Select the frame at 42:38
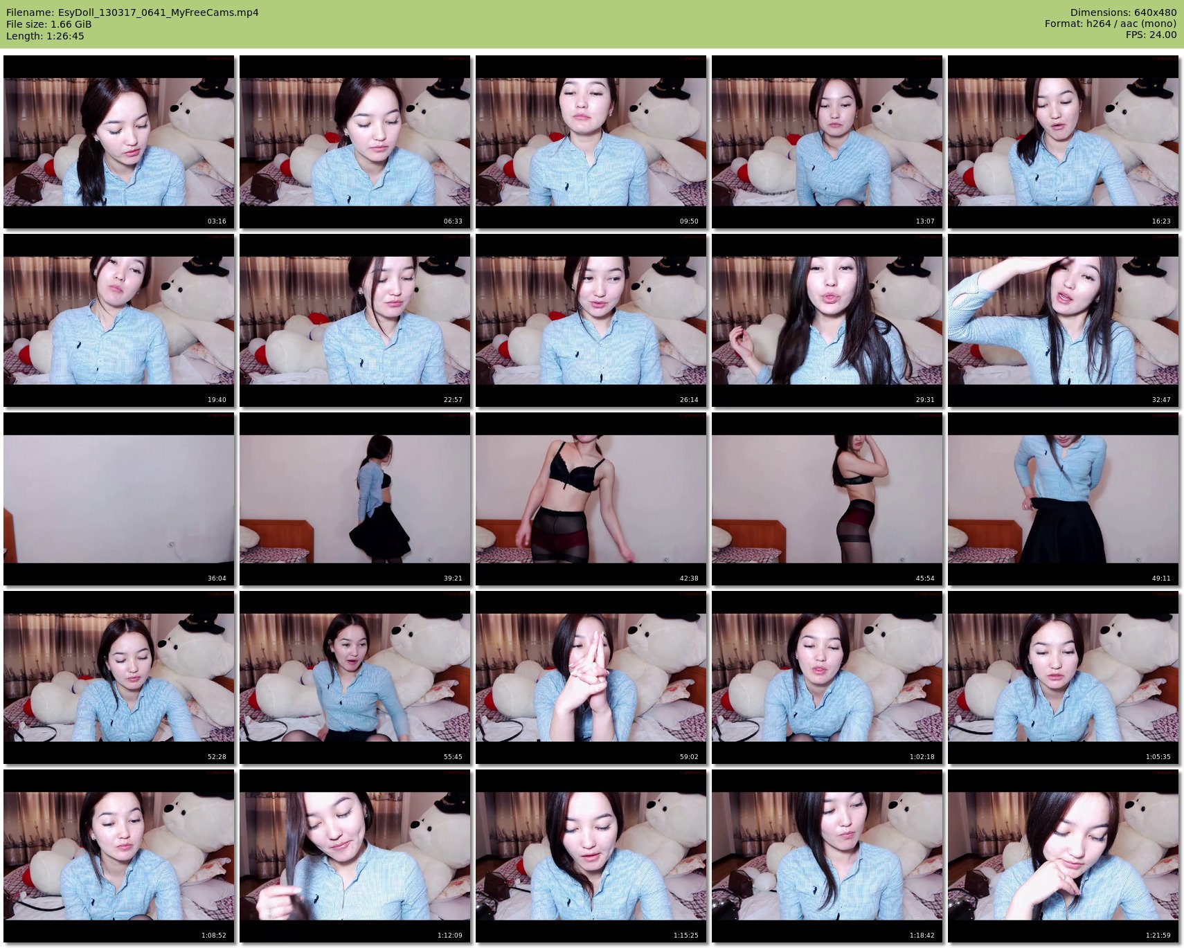1184x948 pixels. (x=591, y=499)
